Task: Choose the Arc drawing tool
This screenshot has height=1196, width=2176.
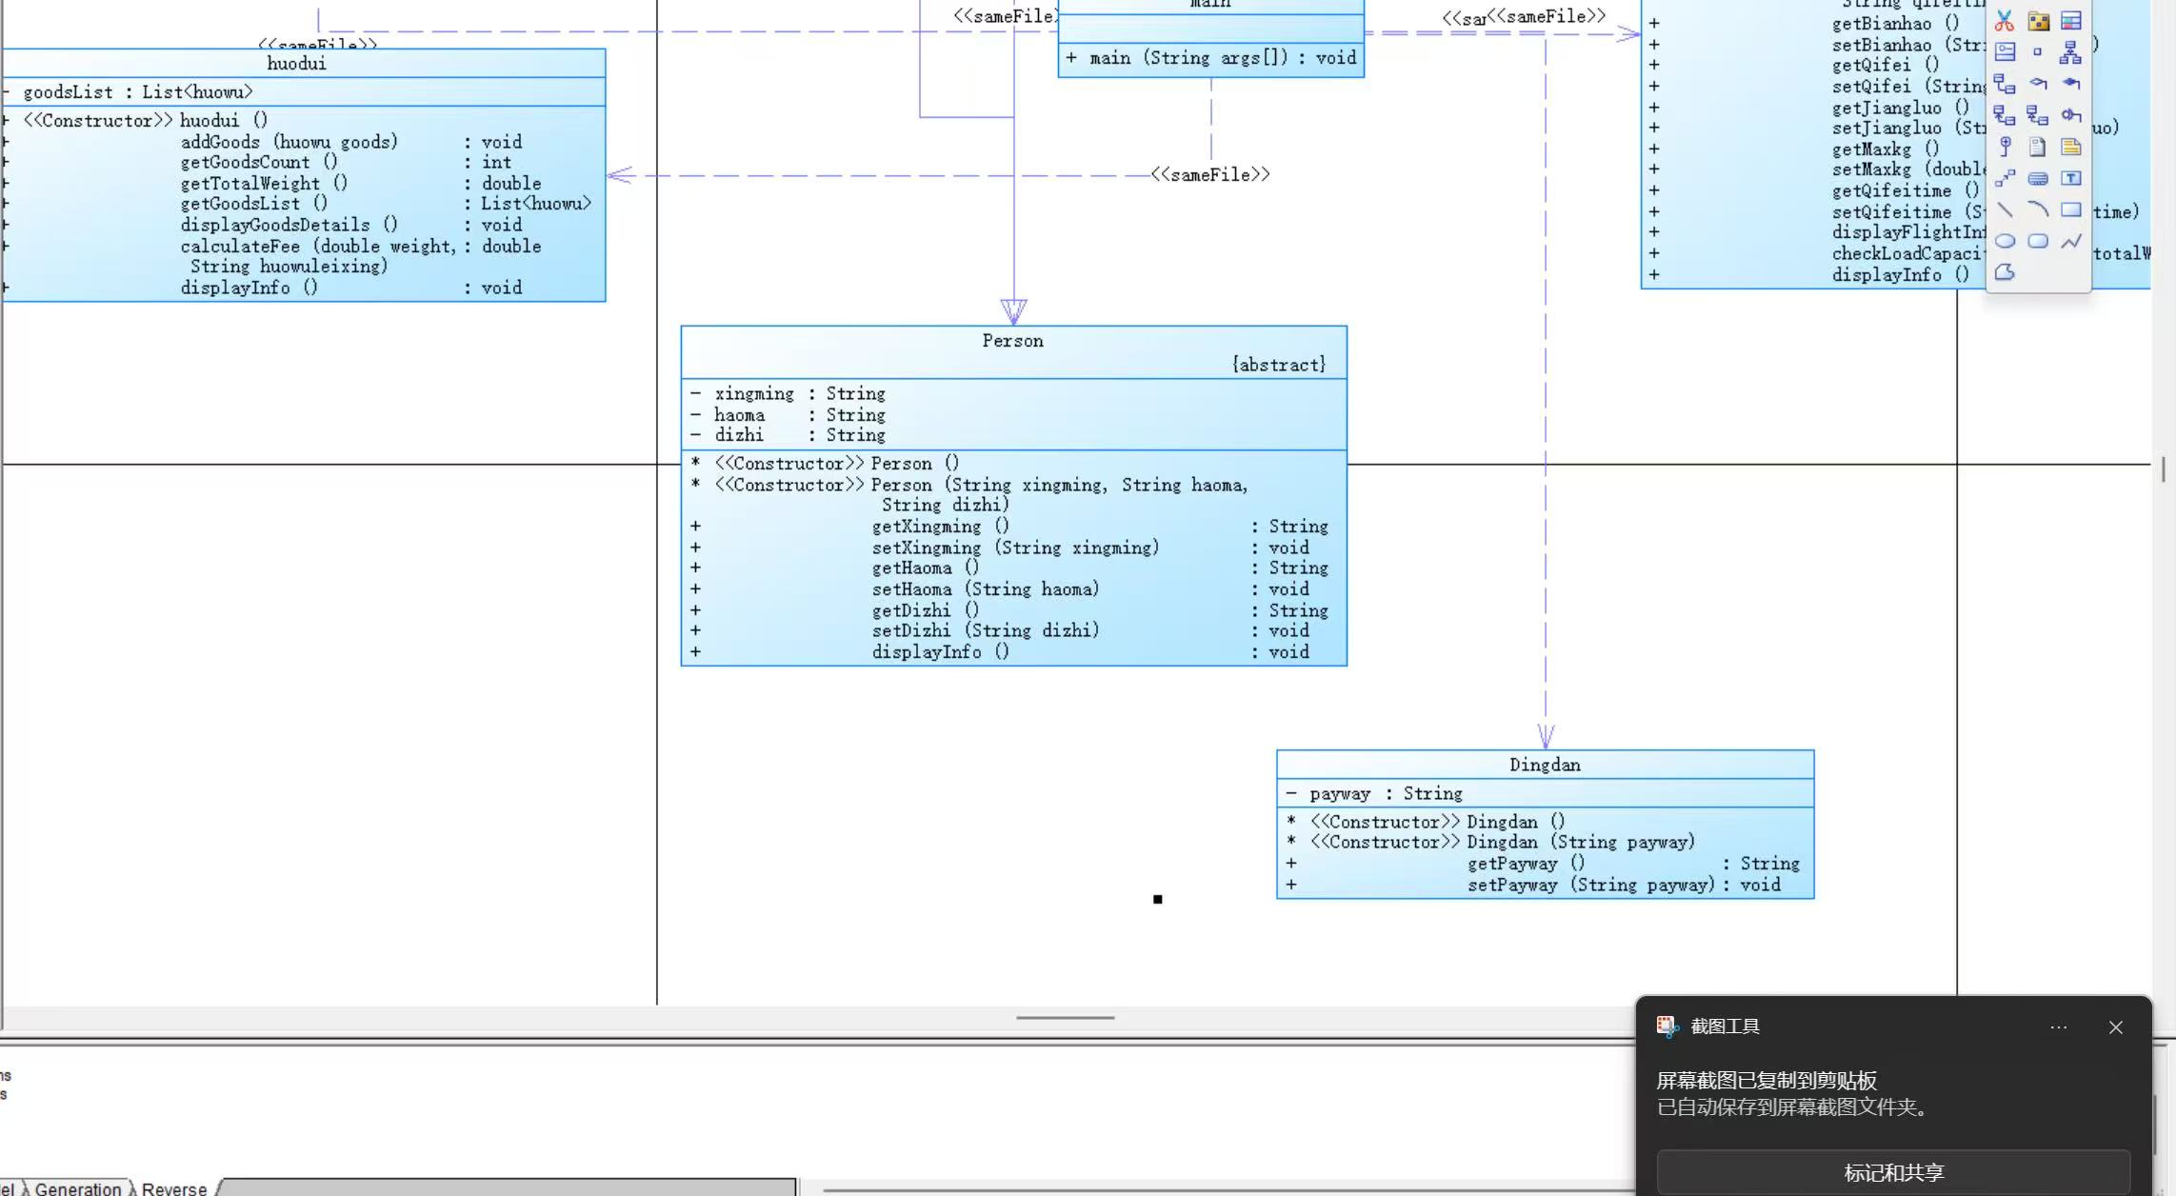Action: point(2038,209)
